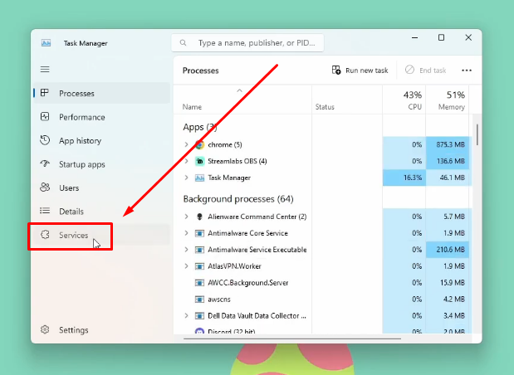Image resolution: width=514 pixels, height=375 pixels.
Task: Switch to the Details page
Action: [x=102, y=212]
